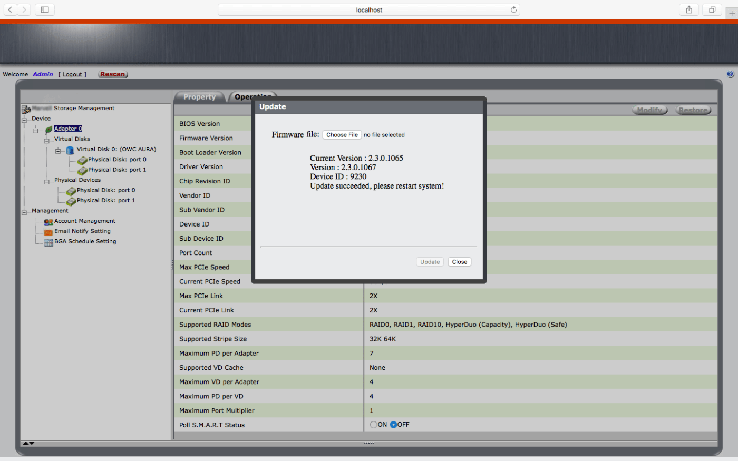The image size is (738, 461).
Task: Open Account Management users icon
Action: pyautogui.click(x=48, y=222)
